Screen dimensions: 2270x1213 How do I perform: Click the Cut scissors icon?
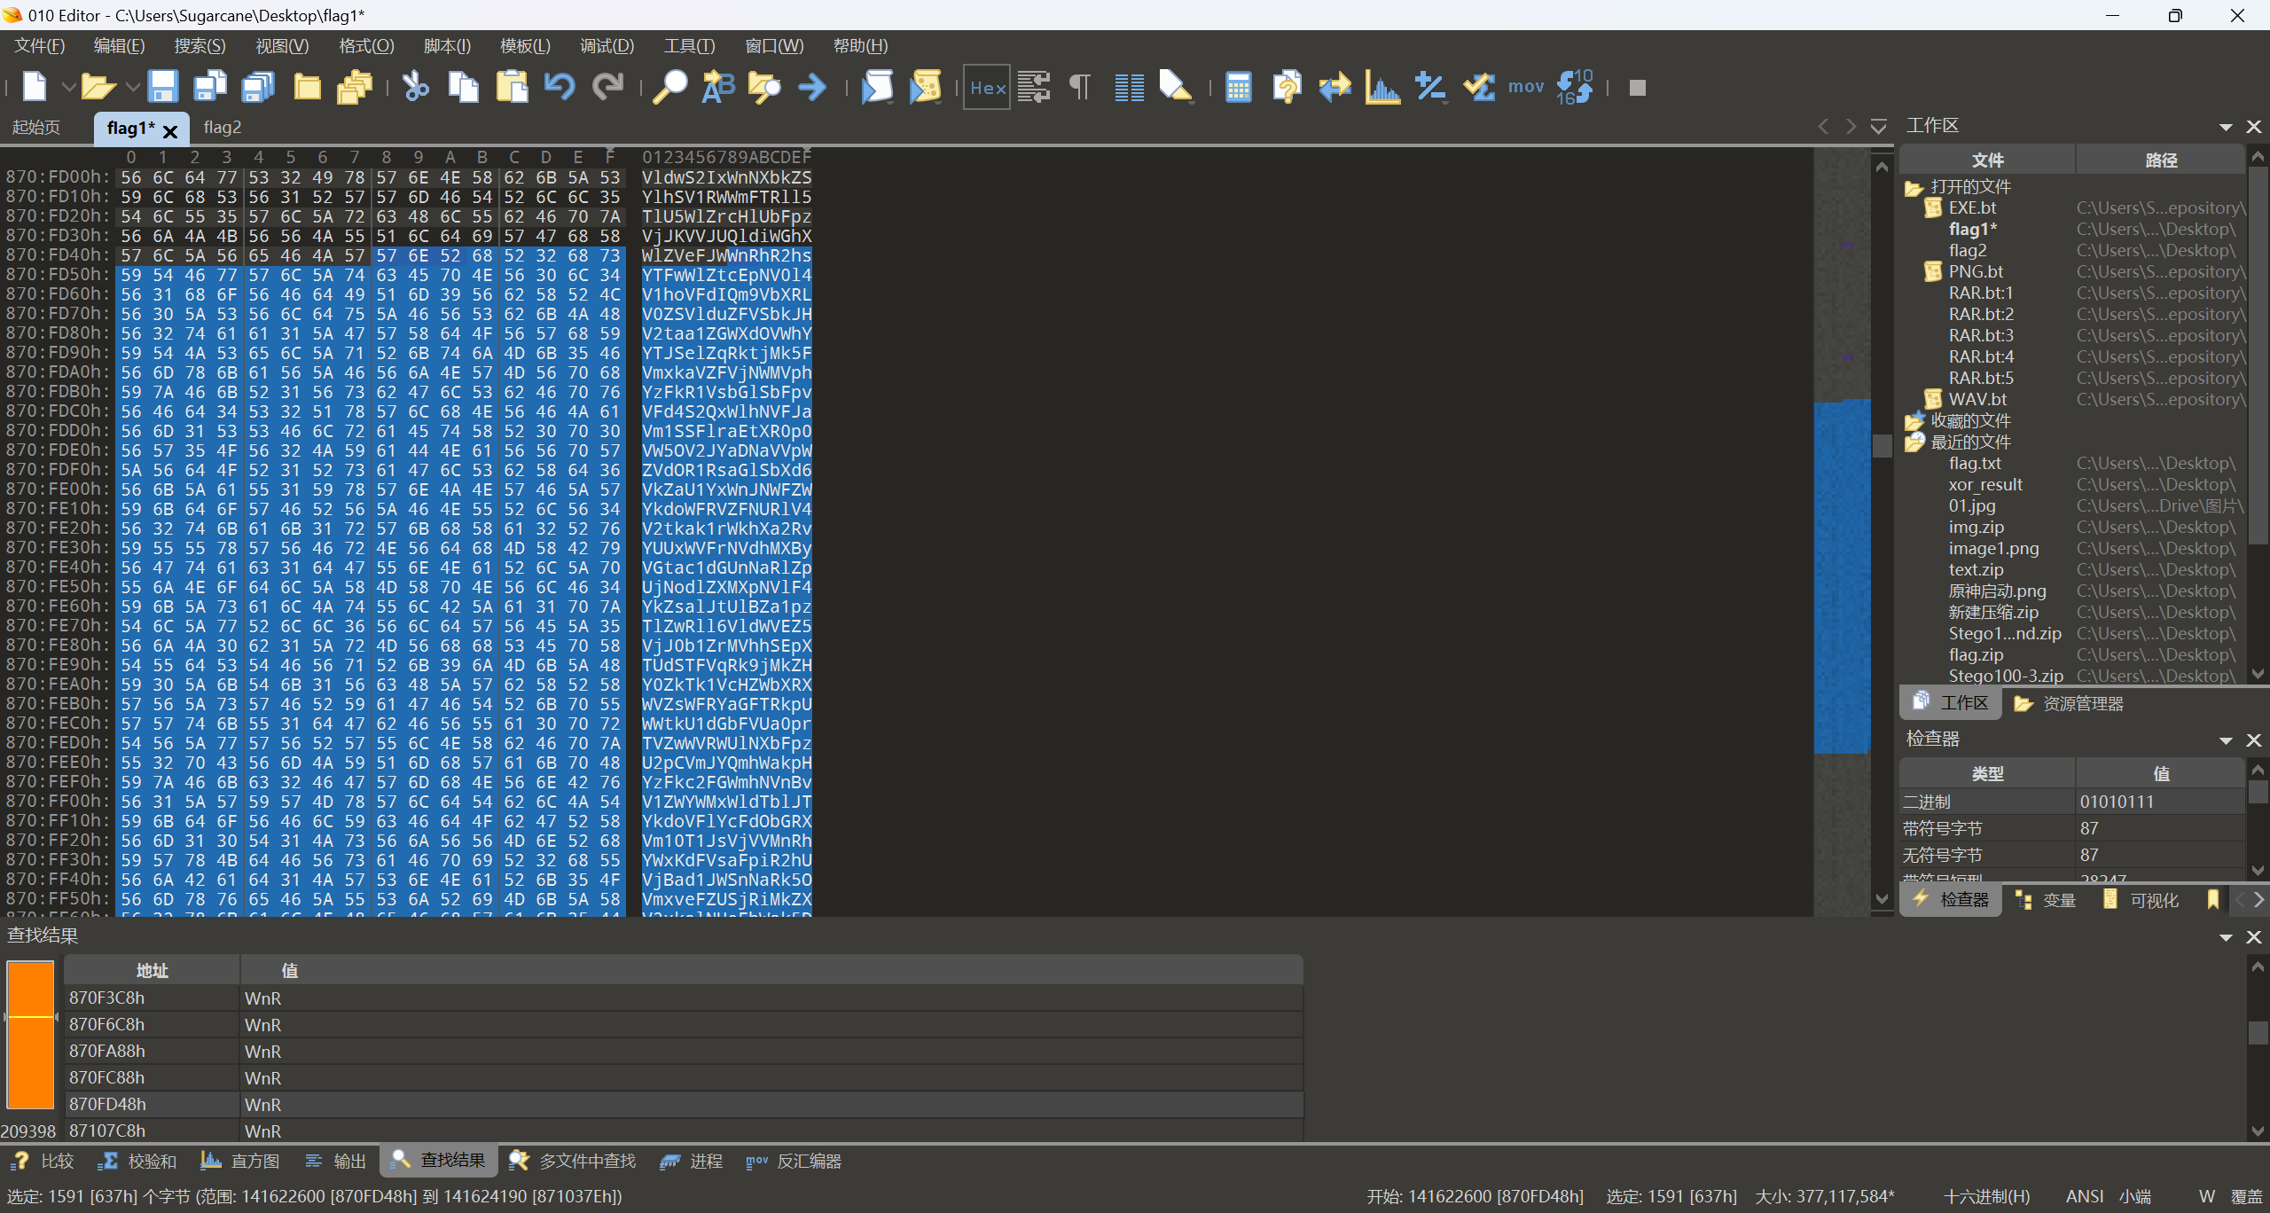(x=415, y=87)
